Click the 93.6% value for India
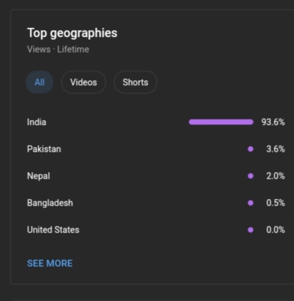The width and height of the screenshot is (294, 301). tap(273, 122)
